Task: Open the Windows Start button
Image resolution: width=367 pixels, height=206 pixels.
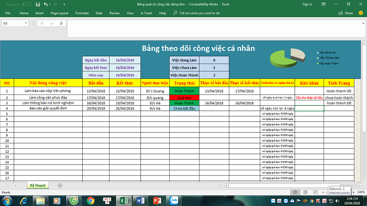Action: 7,201
